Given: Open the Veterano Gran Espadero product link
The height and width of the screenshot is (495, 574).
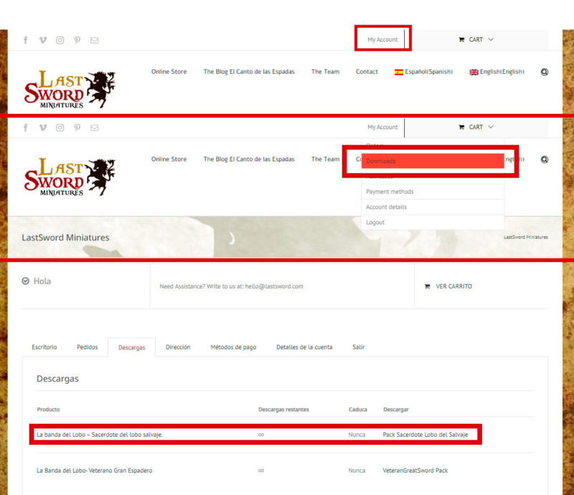Looking at the screenshot, I should (x=94, y=471).
